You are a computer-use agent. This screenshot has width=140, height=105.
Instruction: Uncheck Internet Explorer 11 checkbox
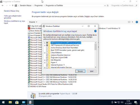[47, 65]
